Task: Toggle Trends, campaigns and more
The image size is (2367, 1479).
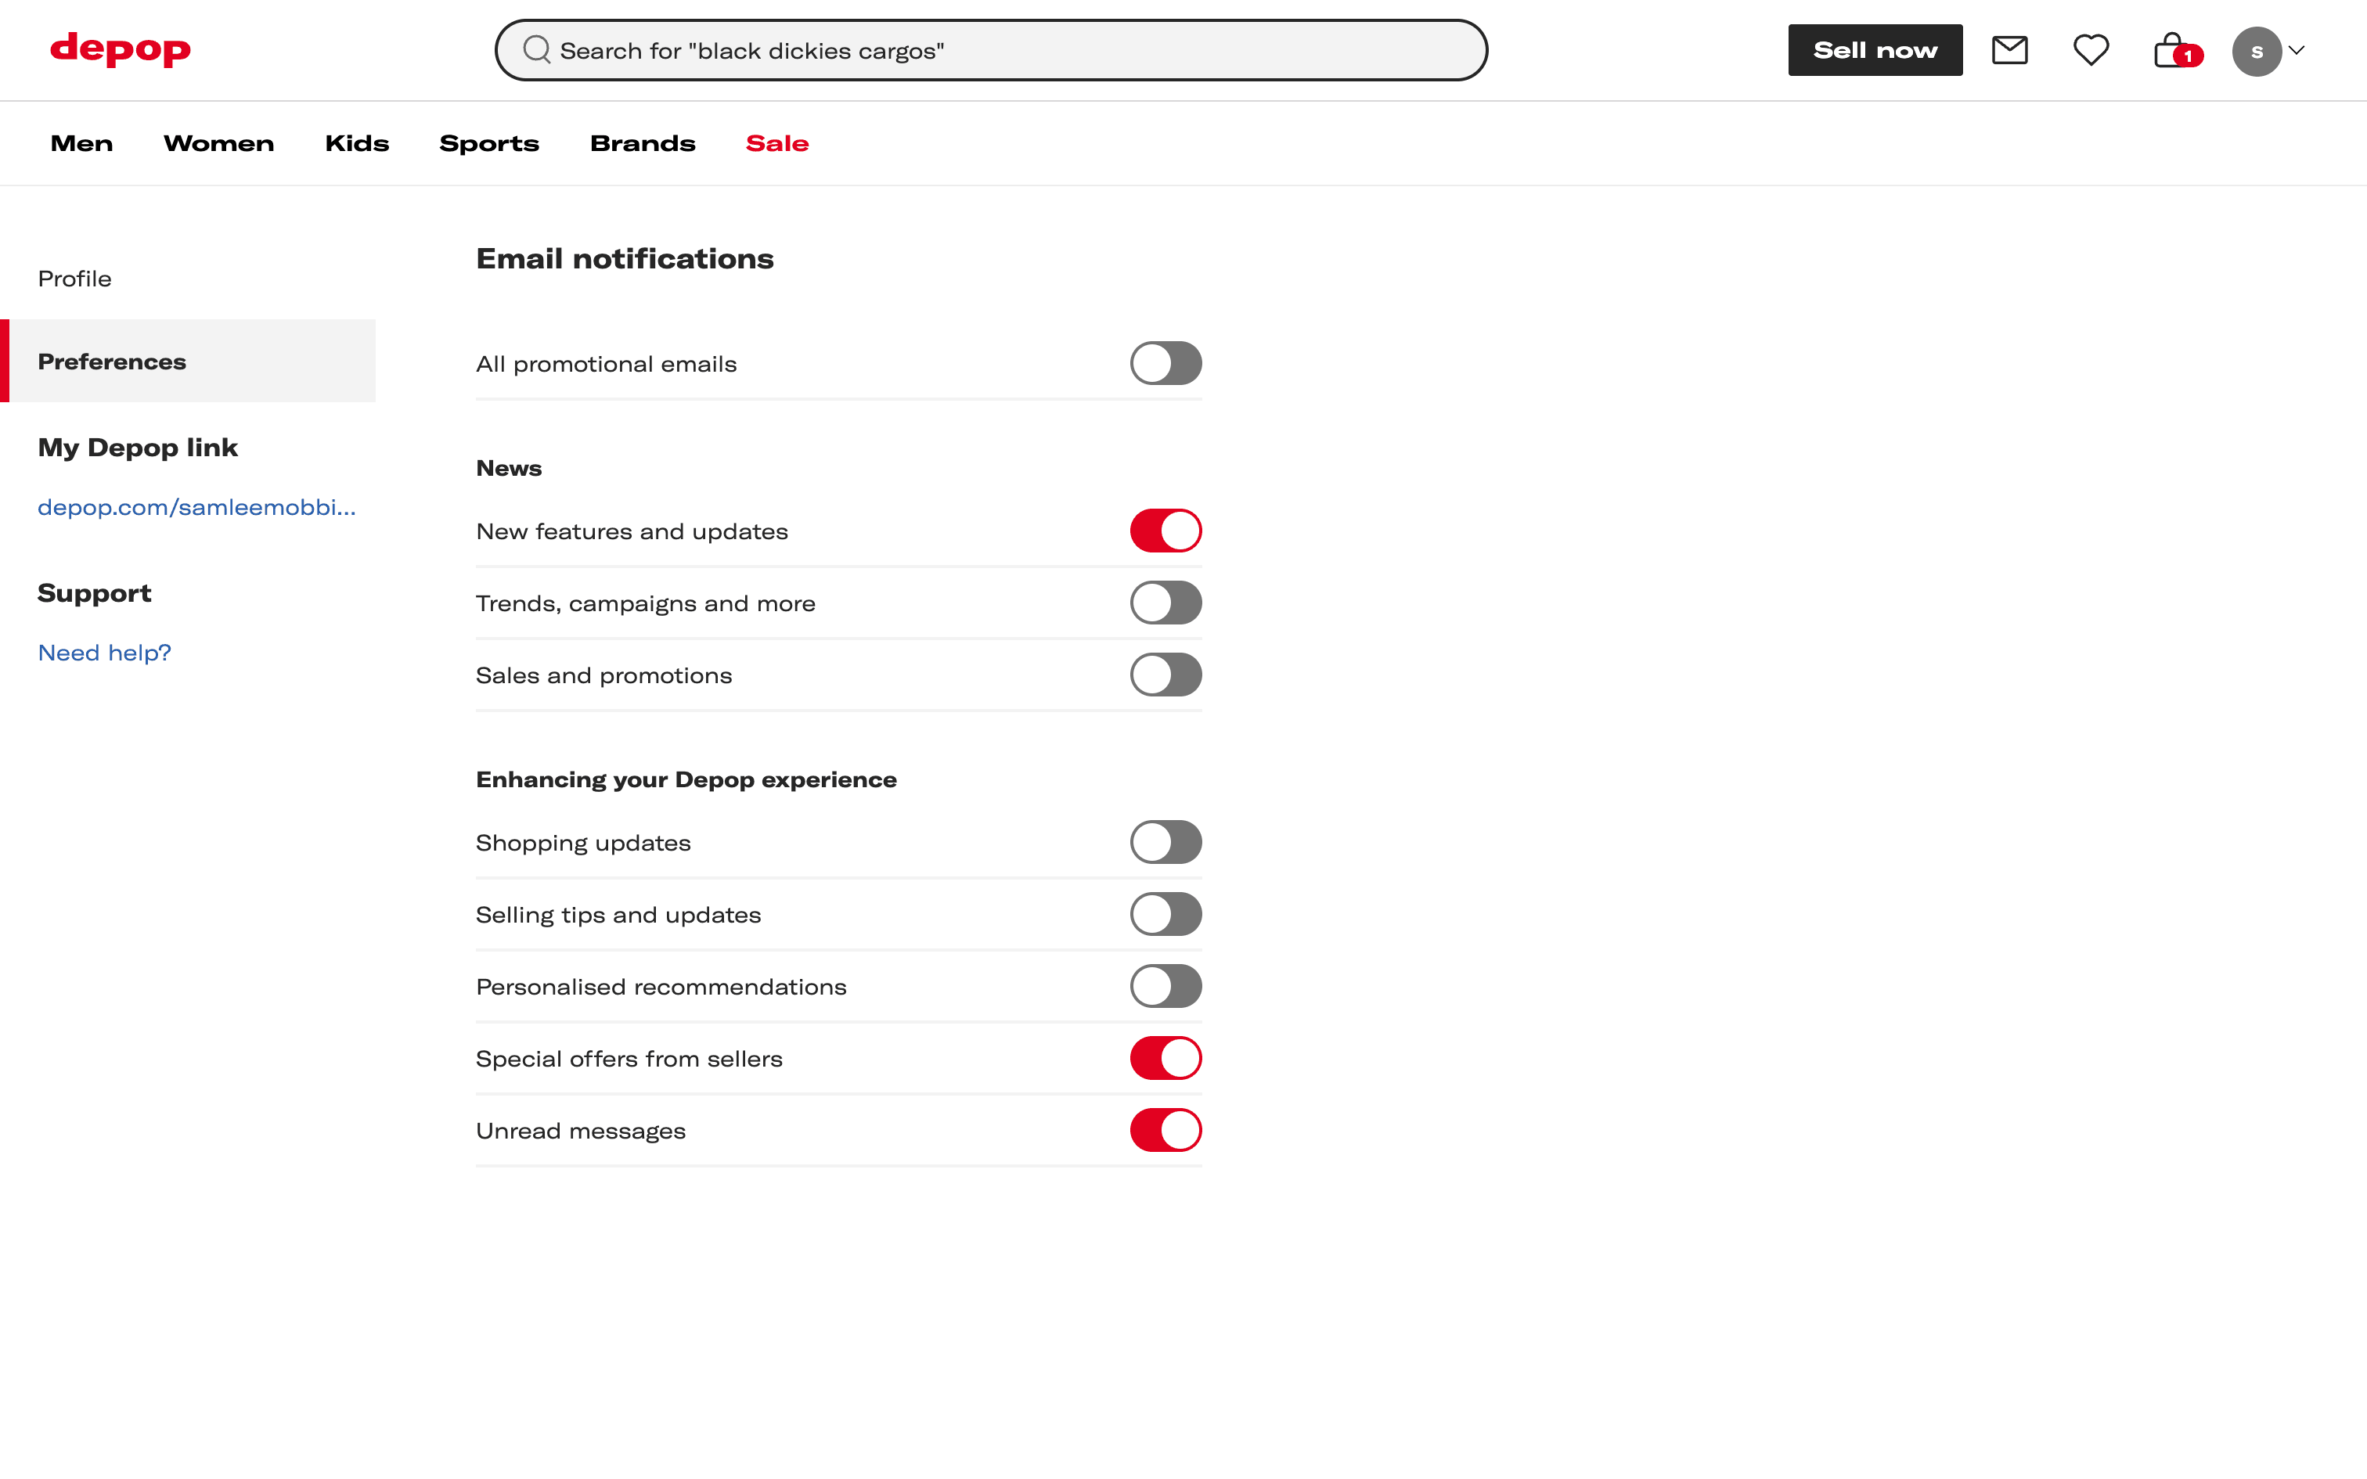Action: [1165, 603]
